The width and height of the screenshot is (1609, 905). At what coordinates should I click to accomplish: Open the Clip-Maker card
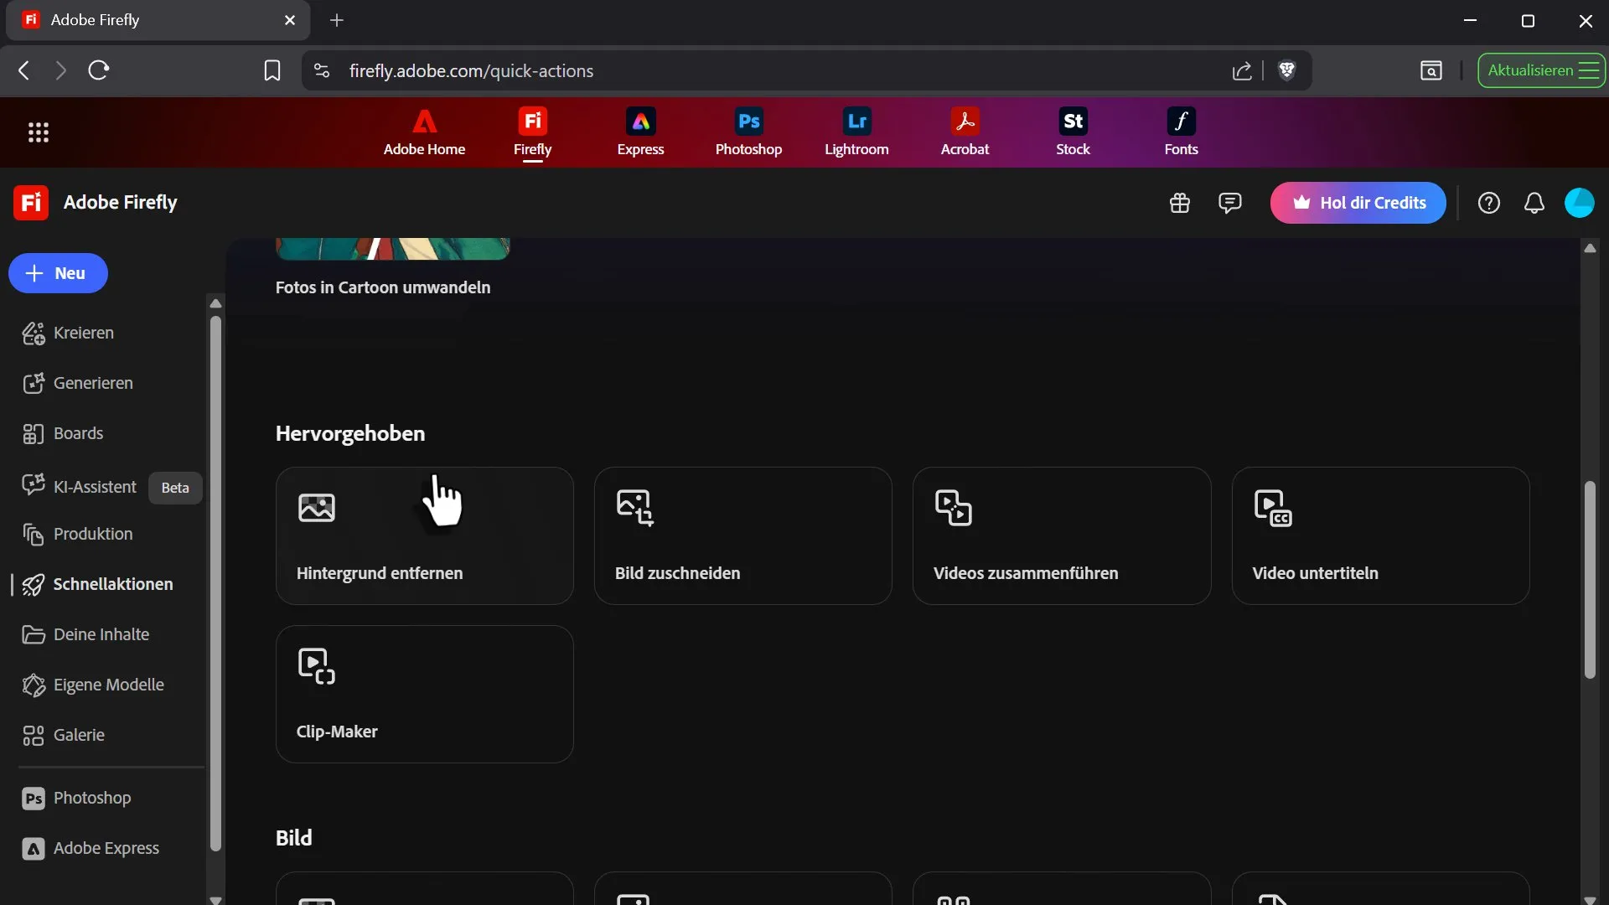tap(425, 695)
